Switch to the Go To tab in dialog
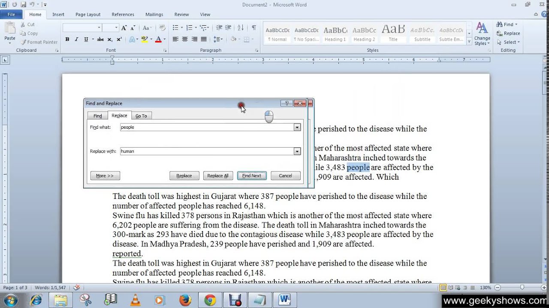 tap(141, 116)
